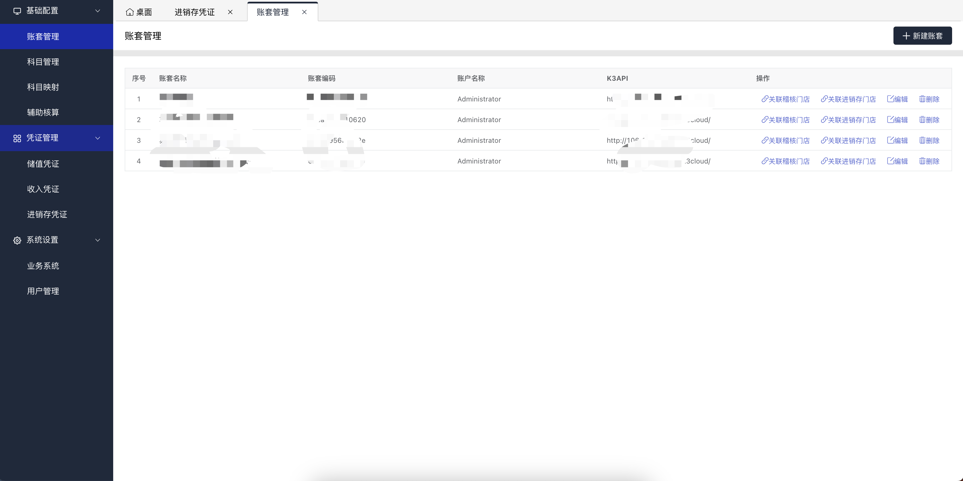Delete the account set in row 2
Screen dimensions: 963x481
pos(929,120)
